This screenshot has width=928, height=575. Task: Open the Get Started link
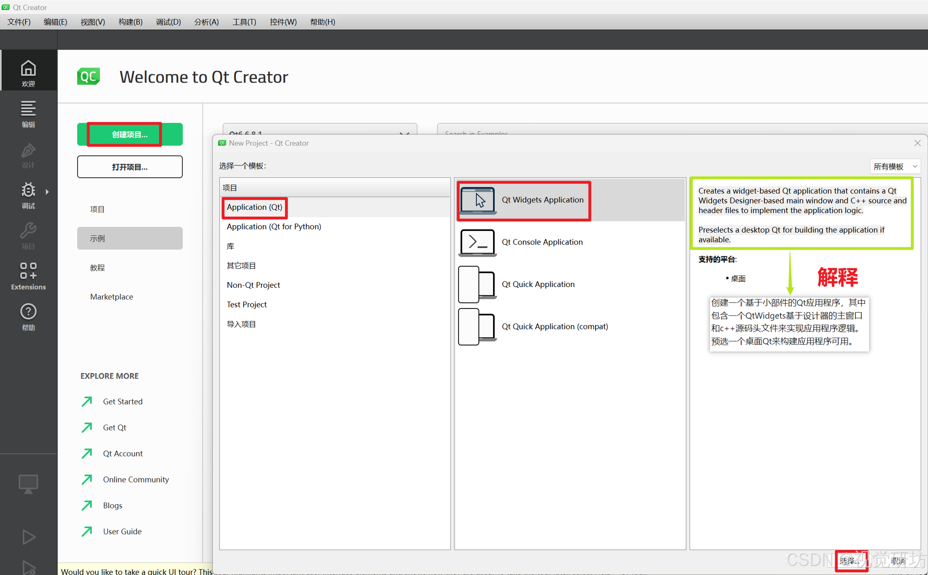click(x=122, y=401)
